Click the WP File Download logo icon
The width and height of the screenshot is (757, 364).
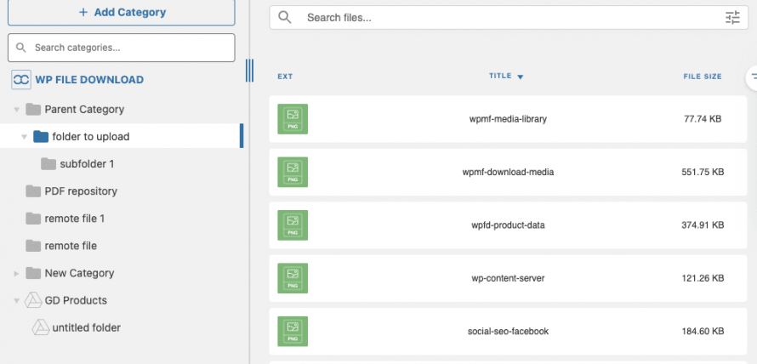click(x=20, y=80)
